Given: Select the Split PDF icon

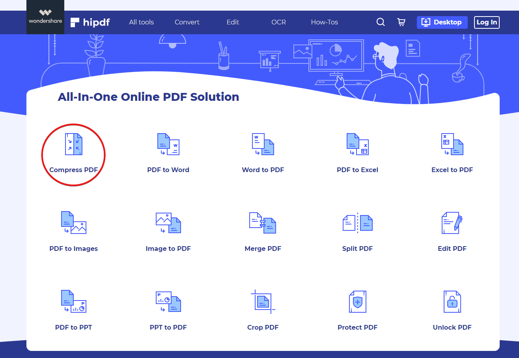Looking at the screenshot, I should pyautogui.click(x=357, y=223).
